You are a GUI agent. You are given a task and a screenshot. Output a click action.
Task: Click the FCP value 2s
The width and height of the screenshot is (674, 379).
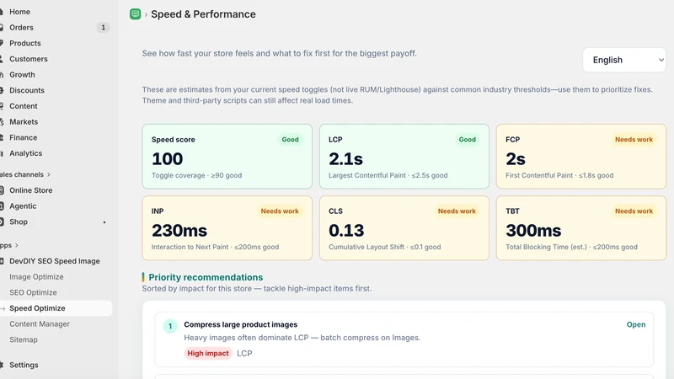[x=516, y=159]
